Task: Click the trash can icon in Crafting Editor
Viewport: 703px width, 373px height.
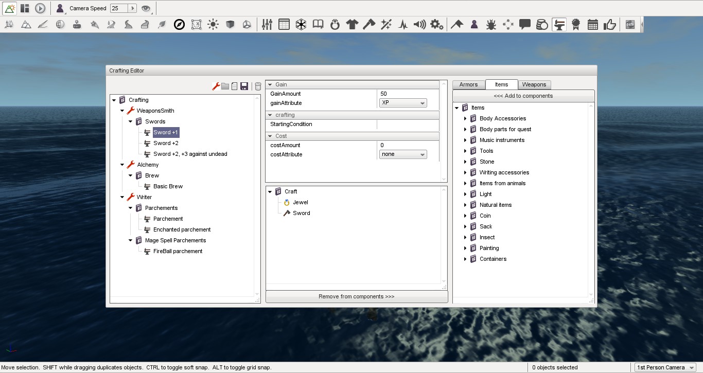Action: coord(257,86)
